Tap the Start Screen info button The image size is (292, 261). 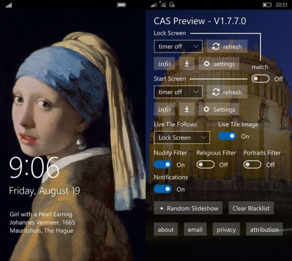(x=164, y=109)
